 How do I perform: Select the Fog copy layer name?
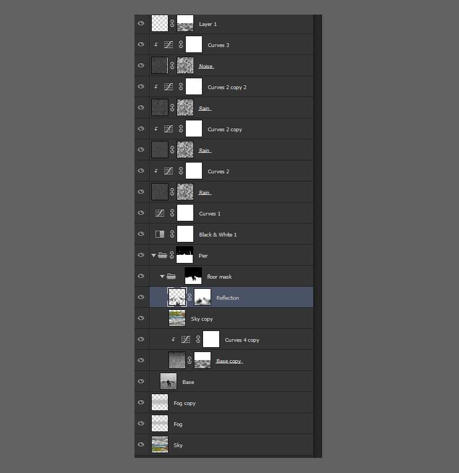(185, 403)
